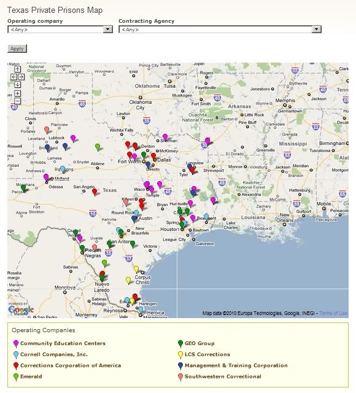Select the pink marker near Killeen
The height and width of the screenshot is (393, 356).
click(x=126, y=202)
